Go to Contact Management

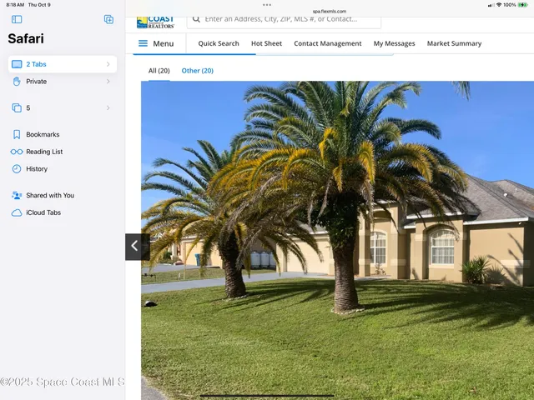point(327,43)
